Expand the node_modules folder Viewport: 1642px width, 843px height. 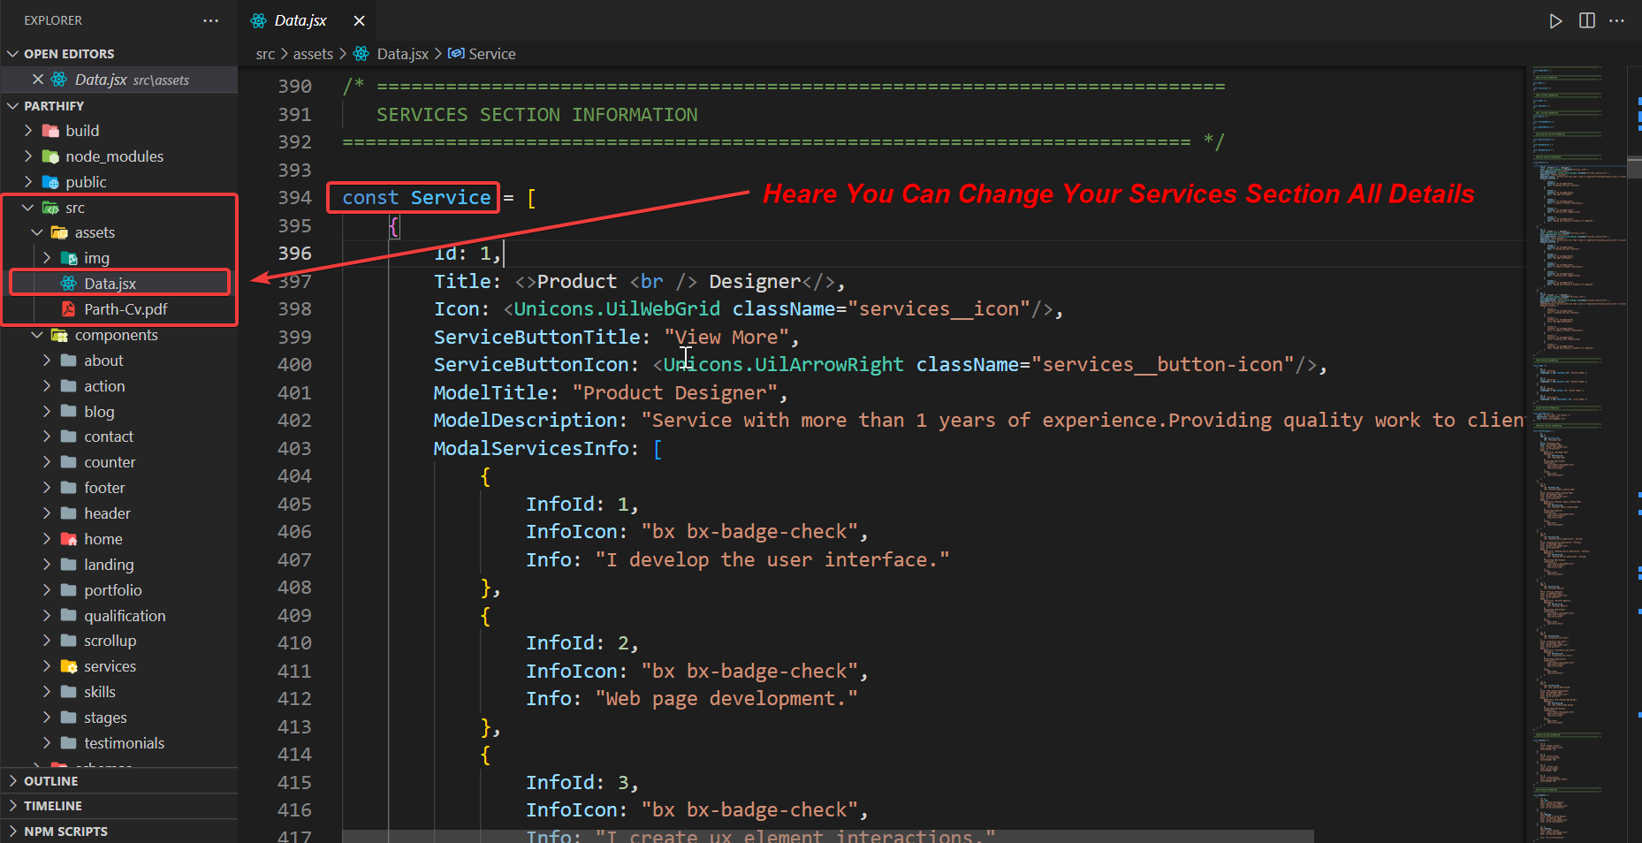[x=114, y=156]
